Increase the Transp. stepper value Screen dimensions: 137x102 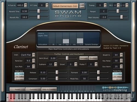tap(105, 4)
